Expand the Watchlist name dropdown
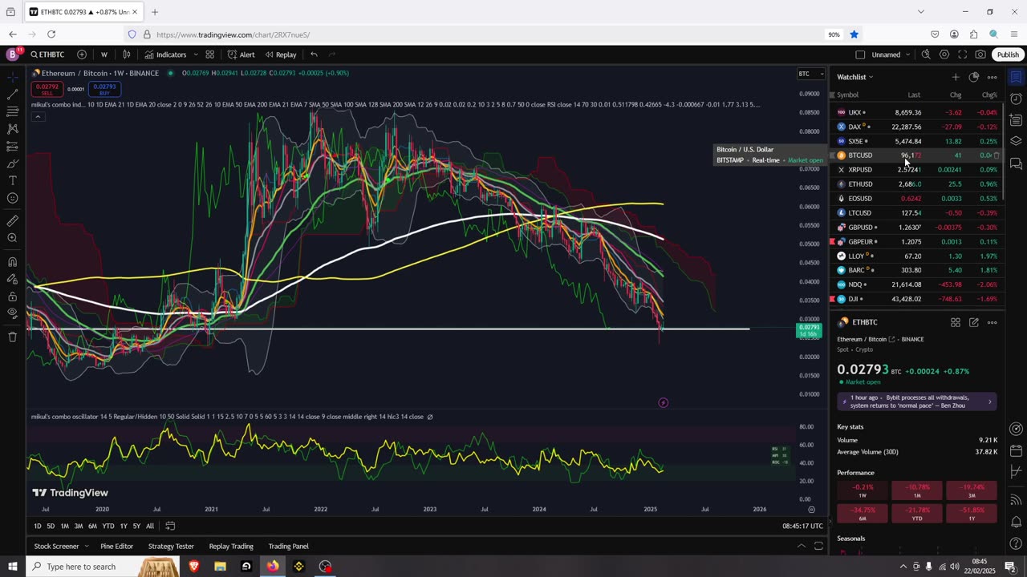The image size is (1027, 577). 855,77
